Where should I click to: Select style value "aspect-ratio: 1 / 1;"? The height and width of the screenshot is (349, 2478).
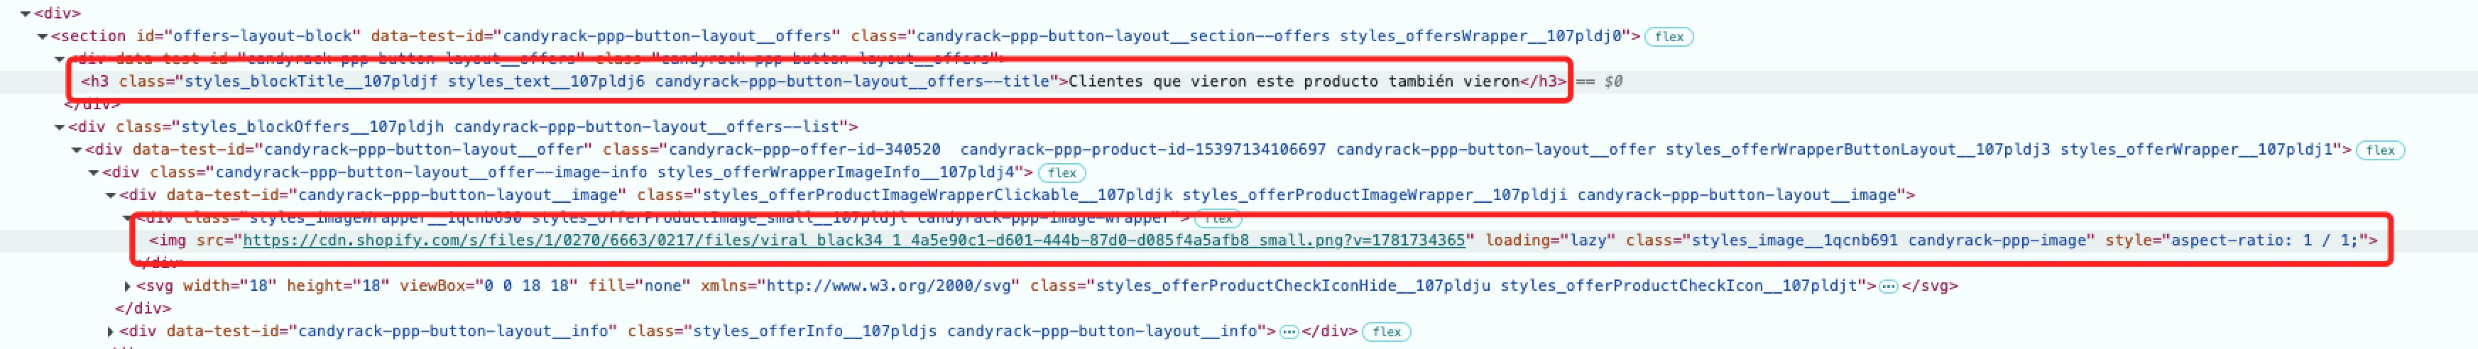tap(2264, 240)
